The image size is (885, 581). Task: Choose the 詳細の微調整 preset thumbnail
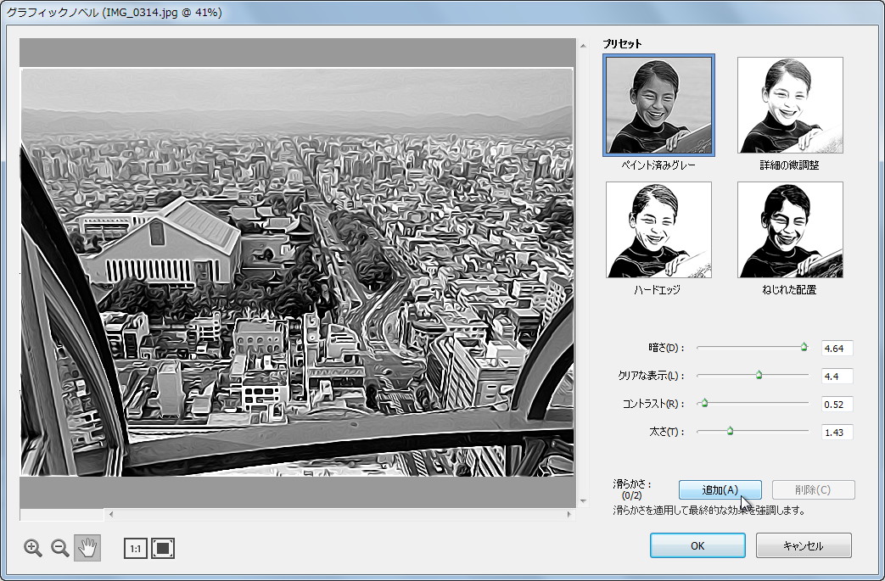pyautogui.click(x=790, y=105)
